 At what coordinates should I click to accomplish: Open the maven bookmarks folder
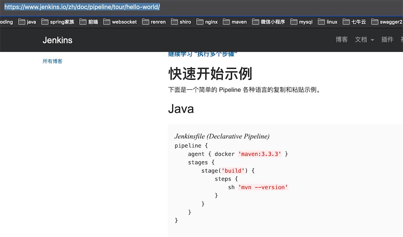pos(234,22)
